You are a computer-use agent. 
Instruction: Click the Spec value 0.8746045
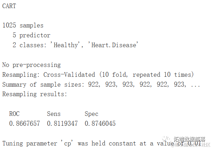pos(100,124)
